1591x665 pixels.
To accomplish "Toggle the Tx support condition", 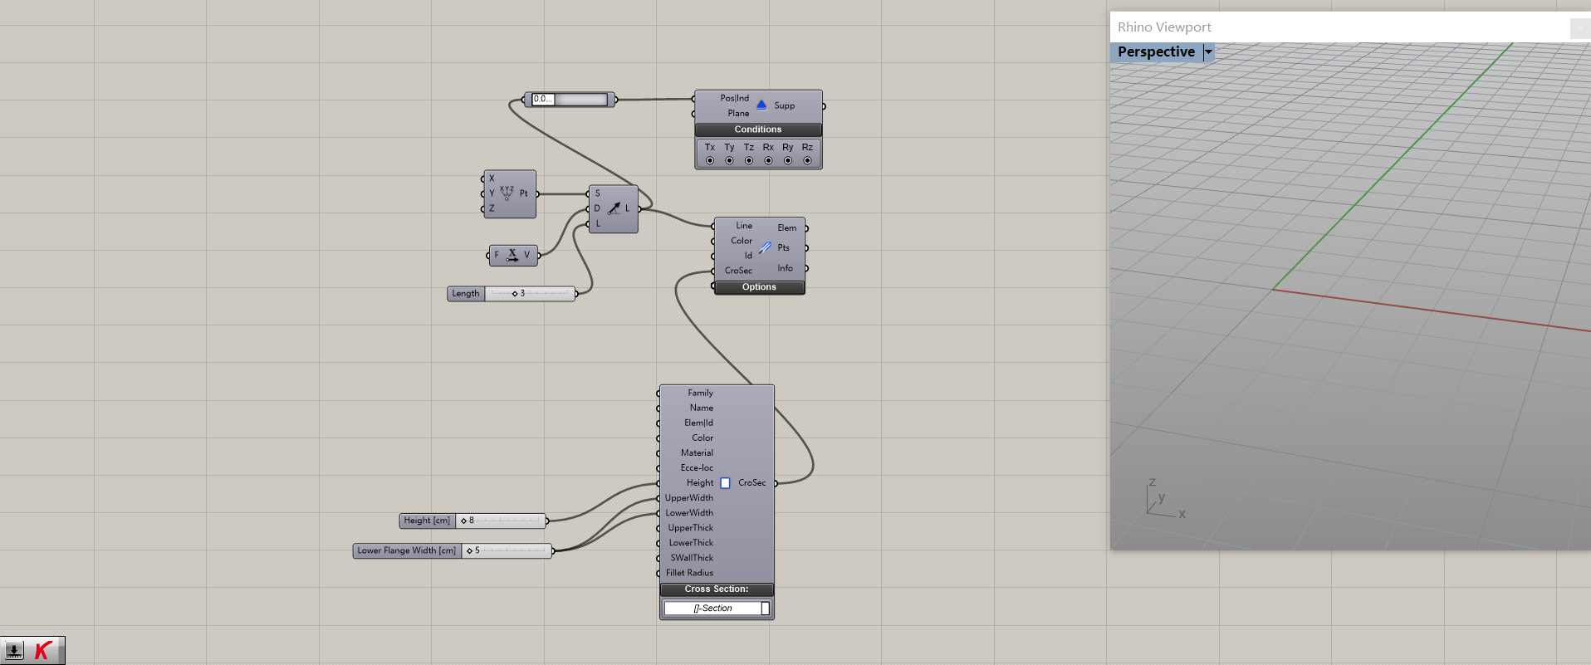I will [x=710, y=160].
